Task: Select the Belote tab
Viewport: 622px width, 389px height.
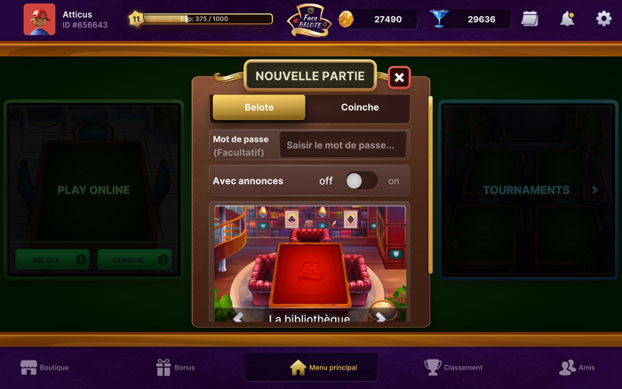Action: (x=259, y=107)
